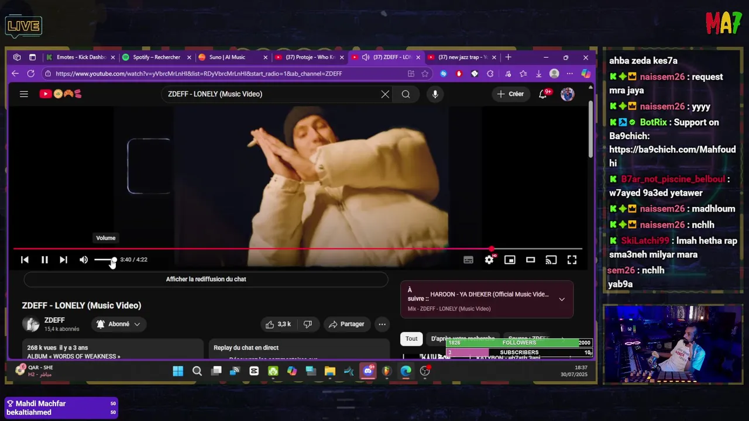Image resolution: width=749 pixels, height=421 pixels.
Task: Seek on the red video progress bar
Action: (297, 249)
